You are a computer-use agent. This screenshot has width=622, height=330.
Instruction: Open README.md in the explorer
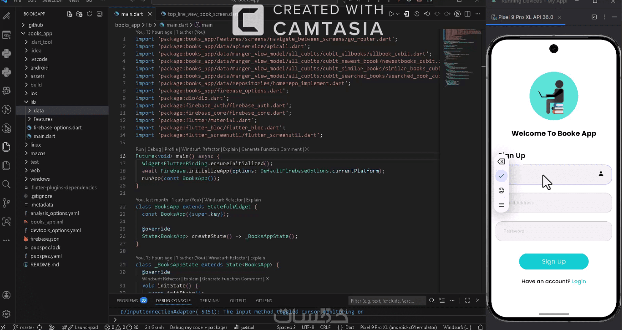pyautogui.click(x=44, y=264)
